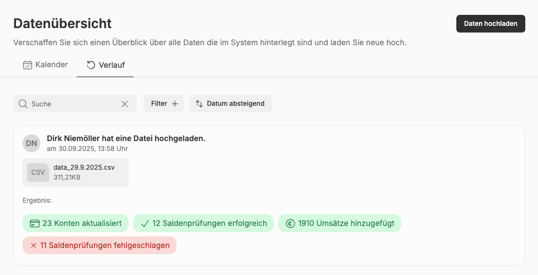Click the red X icon in failed badge

(x=34, y=245)
